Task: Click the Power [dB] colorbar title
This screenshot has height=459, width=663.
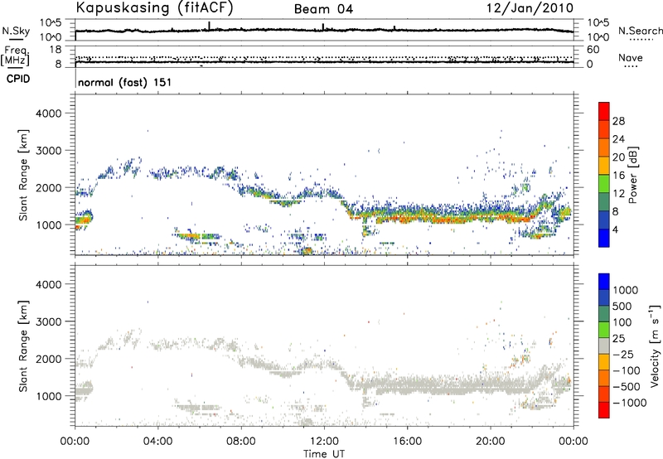Action: pos(633,175)
